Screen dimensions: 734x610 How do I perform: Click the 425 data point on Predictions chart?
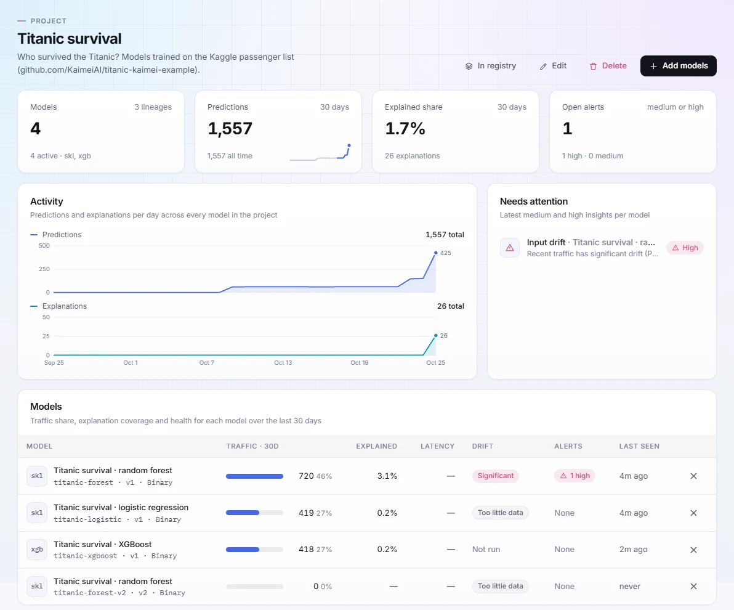click(436, 253)
